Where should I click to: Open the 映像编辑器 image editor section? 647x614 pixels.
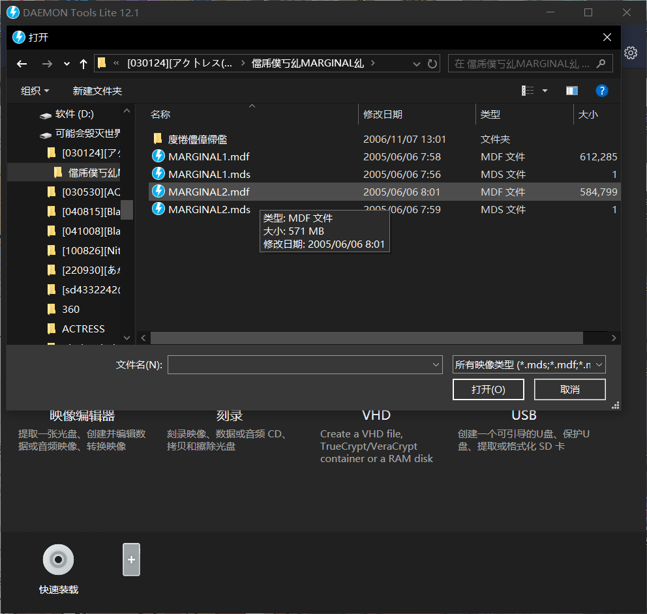pyautogui.click(x=82, y=416)
